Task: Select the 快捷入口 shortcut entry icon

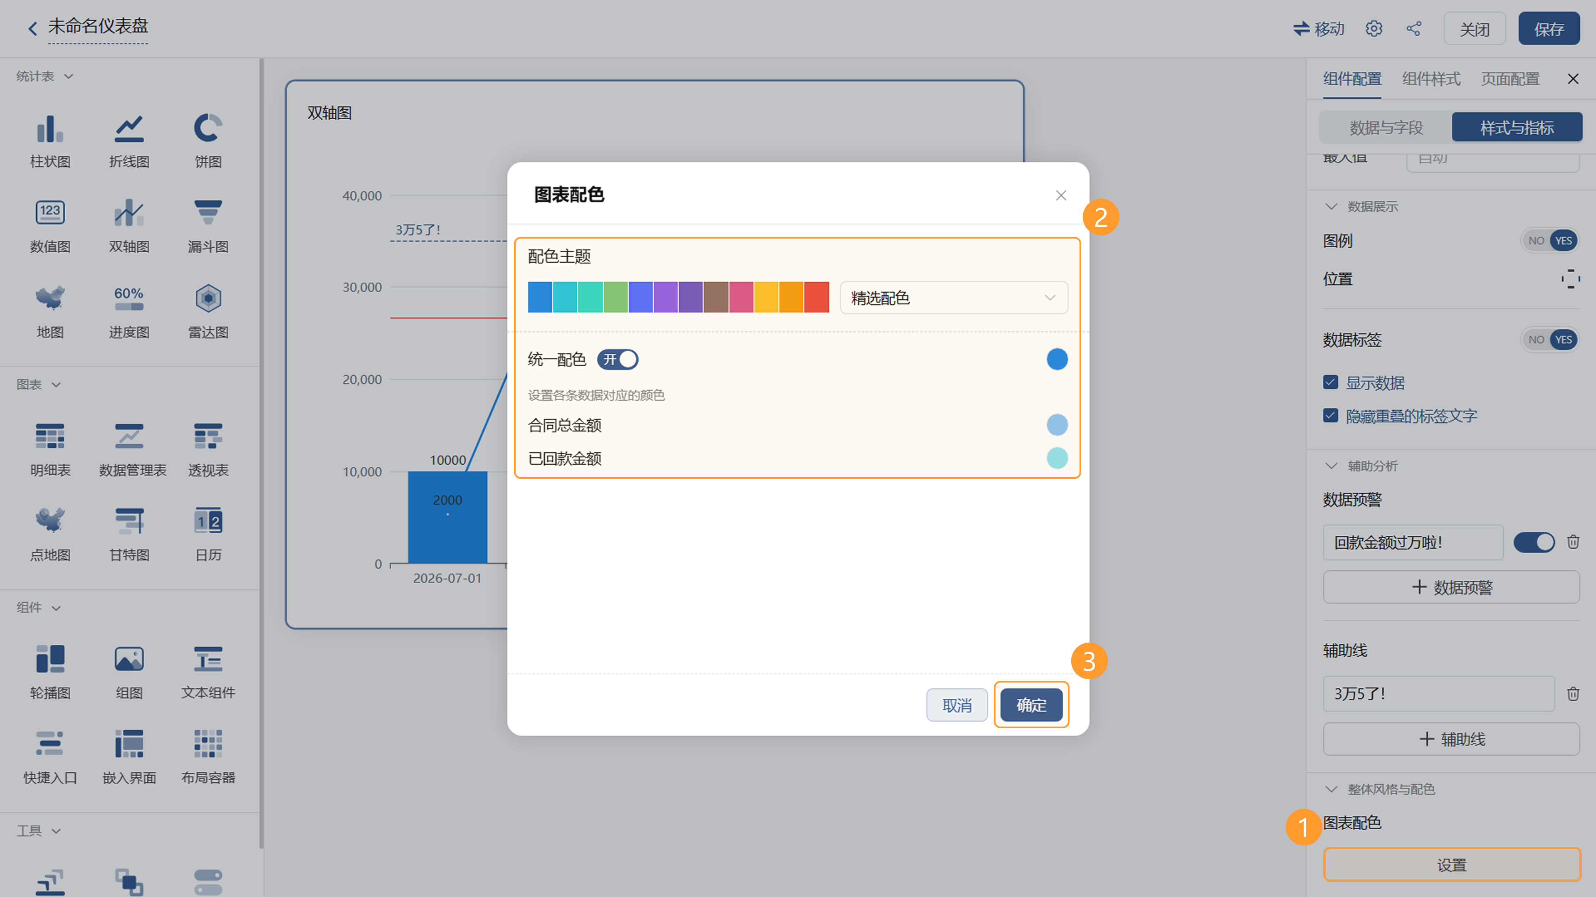Action: coord(50,743)
